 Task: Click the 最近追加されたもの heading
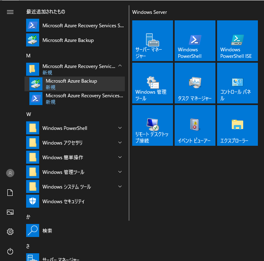pyautogui.click(x=46, y=11)
